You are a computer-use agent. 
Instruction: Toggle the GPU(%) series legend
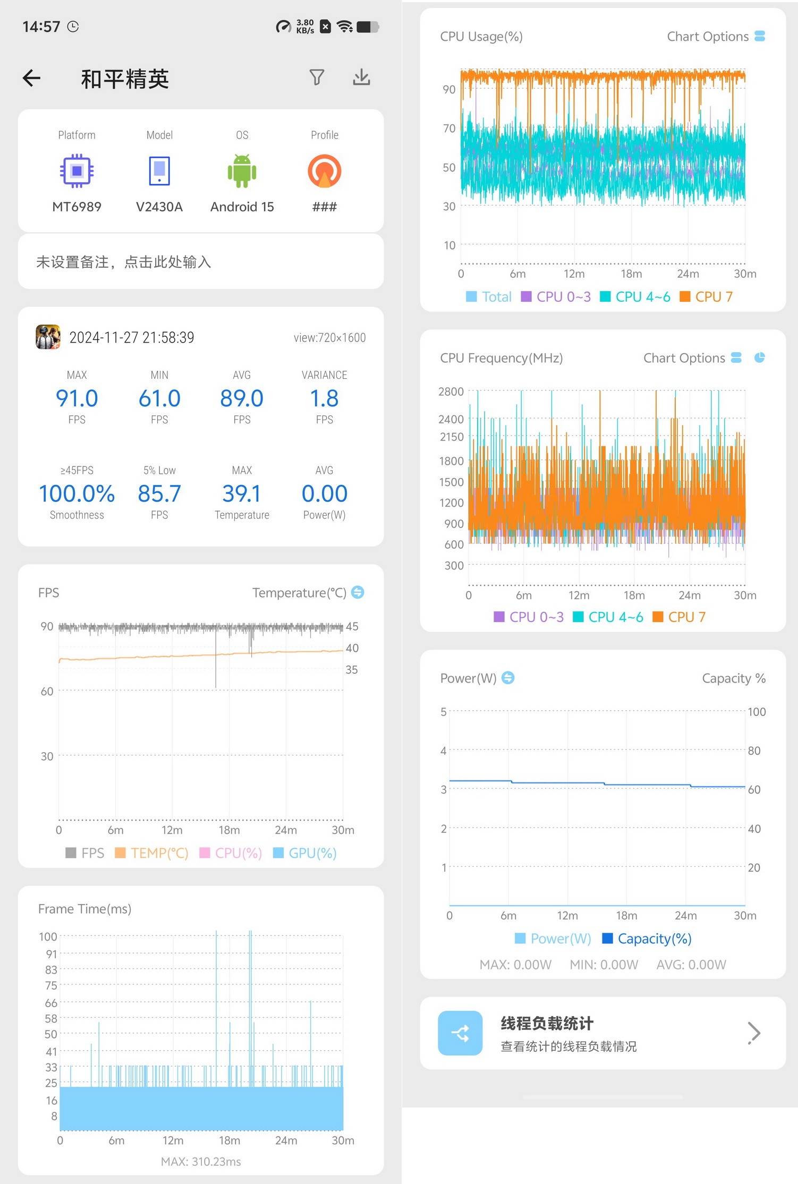(304, 853)
